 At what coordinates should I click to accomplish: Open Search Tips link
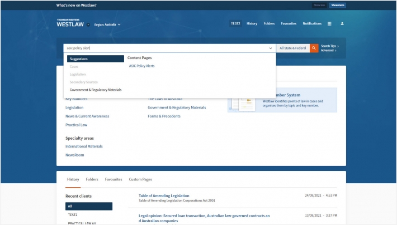(x=330, y=46)
